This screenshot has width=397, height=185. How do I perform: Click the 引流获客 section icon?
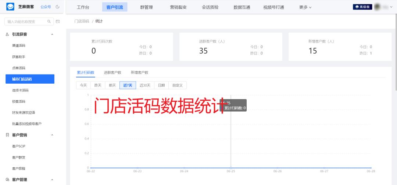[x=7, y=35]
